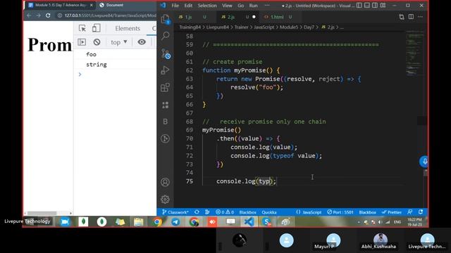Screen dimensions: 451x253
Task: Open the Explorer view in VS Code
Action: pos(165,19)
